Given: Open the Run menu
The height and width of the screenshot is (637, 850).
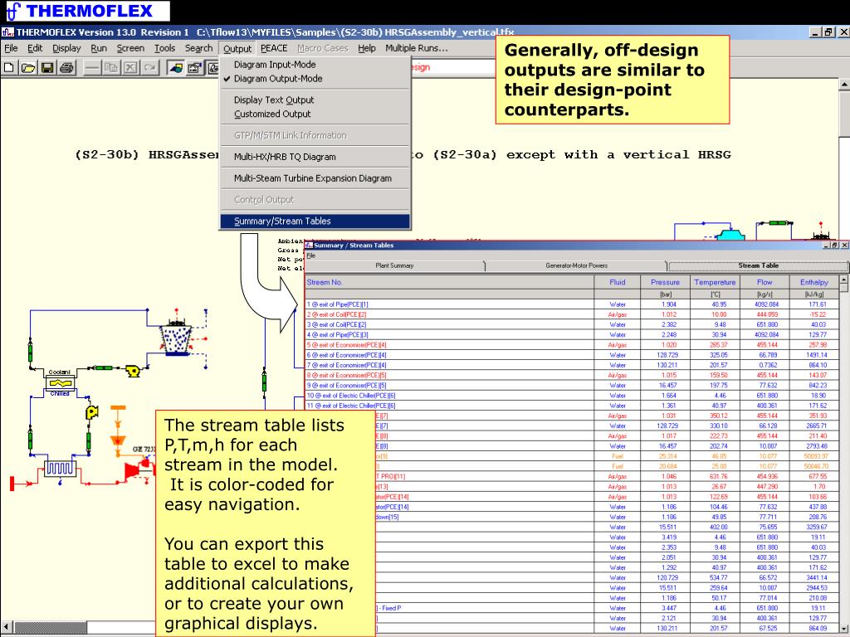Looking at the screenshot, I should (99, 48).
